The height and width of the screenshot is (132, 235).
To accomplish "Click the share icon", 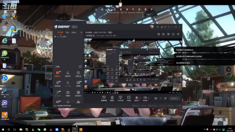I will click(x=178, y=34).
